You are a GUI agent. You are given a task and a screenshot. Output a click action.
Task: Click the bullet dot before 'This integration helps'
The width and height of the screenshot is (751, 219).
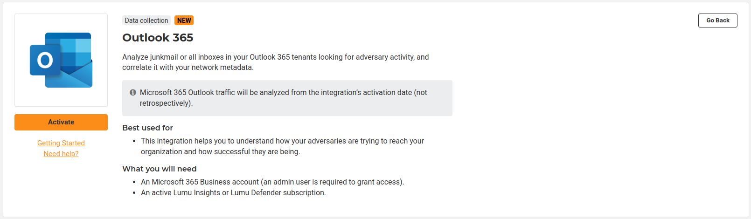pos(134,141)
